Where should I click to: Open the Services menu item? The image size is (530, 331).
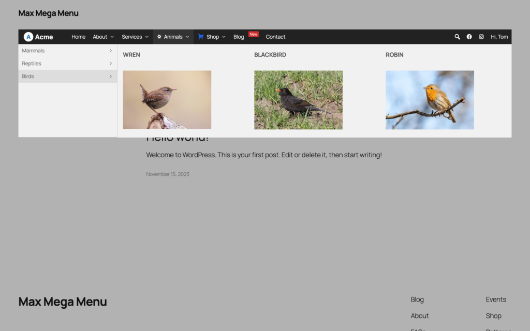132,37
